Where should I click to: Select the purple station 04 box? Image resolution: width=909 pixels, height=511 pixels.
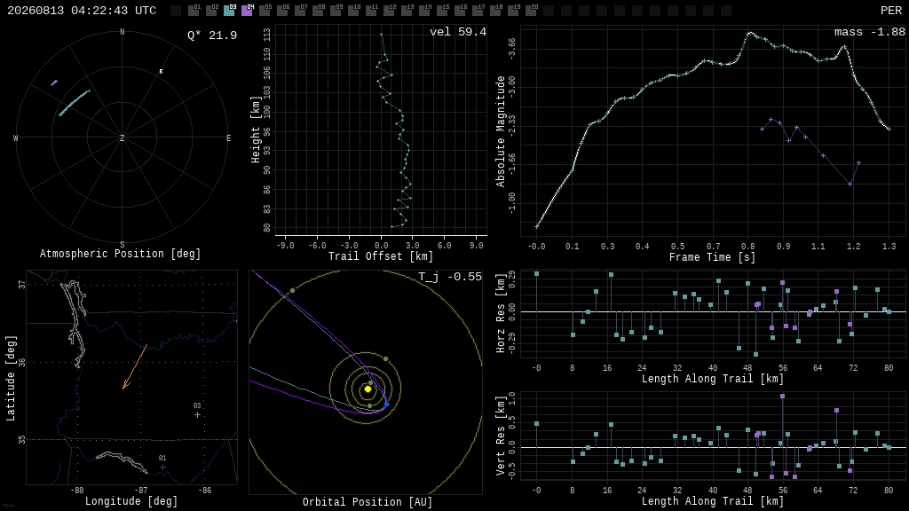[x=247, y=11]
